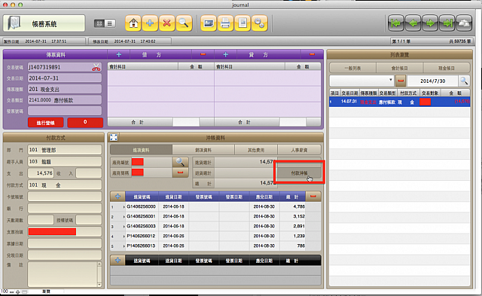482x296 pixels.
Task: Remove a 借方 debit line
Action: [203, 55]
